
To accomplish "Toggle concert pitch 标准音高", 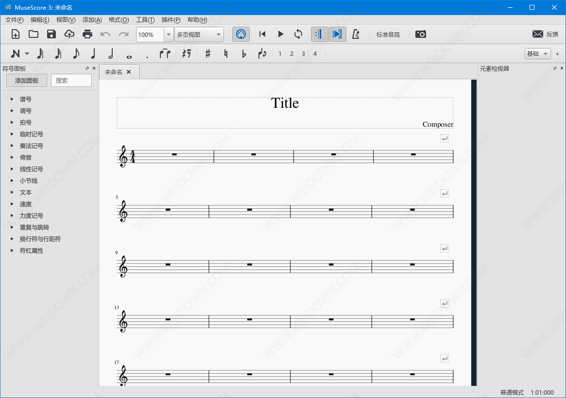I will pos(388,34).
